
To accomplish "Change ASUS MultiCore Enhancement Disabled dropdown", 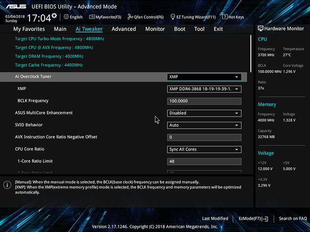I will tap(204, 113).
